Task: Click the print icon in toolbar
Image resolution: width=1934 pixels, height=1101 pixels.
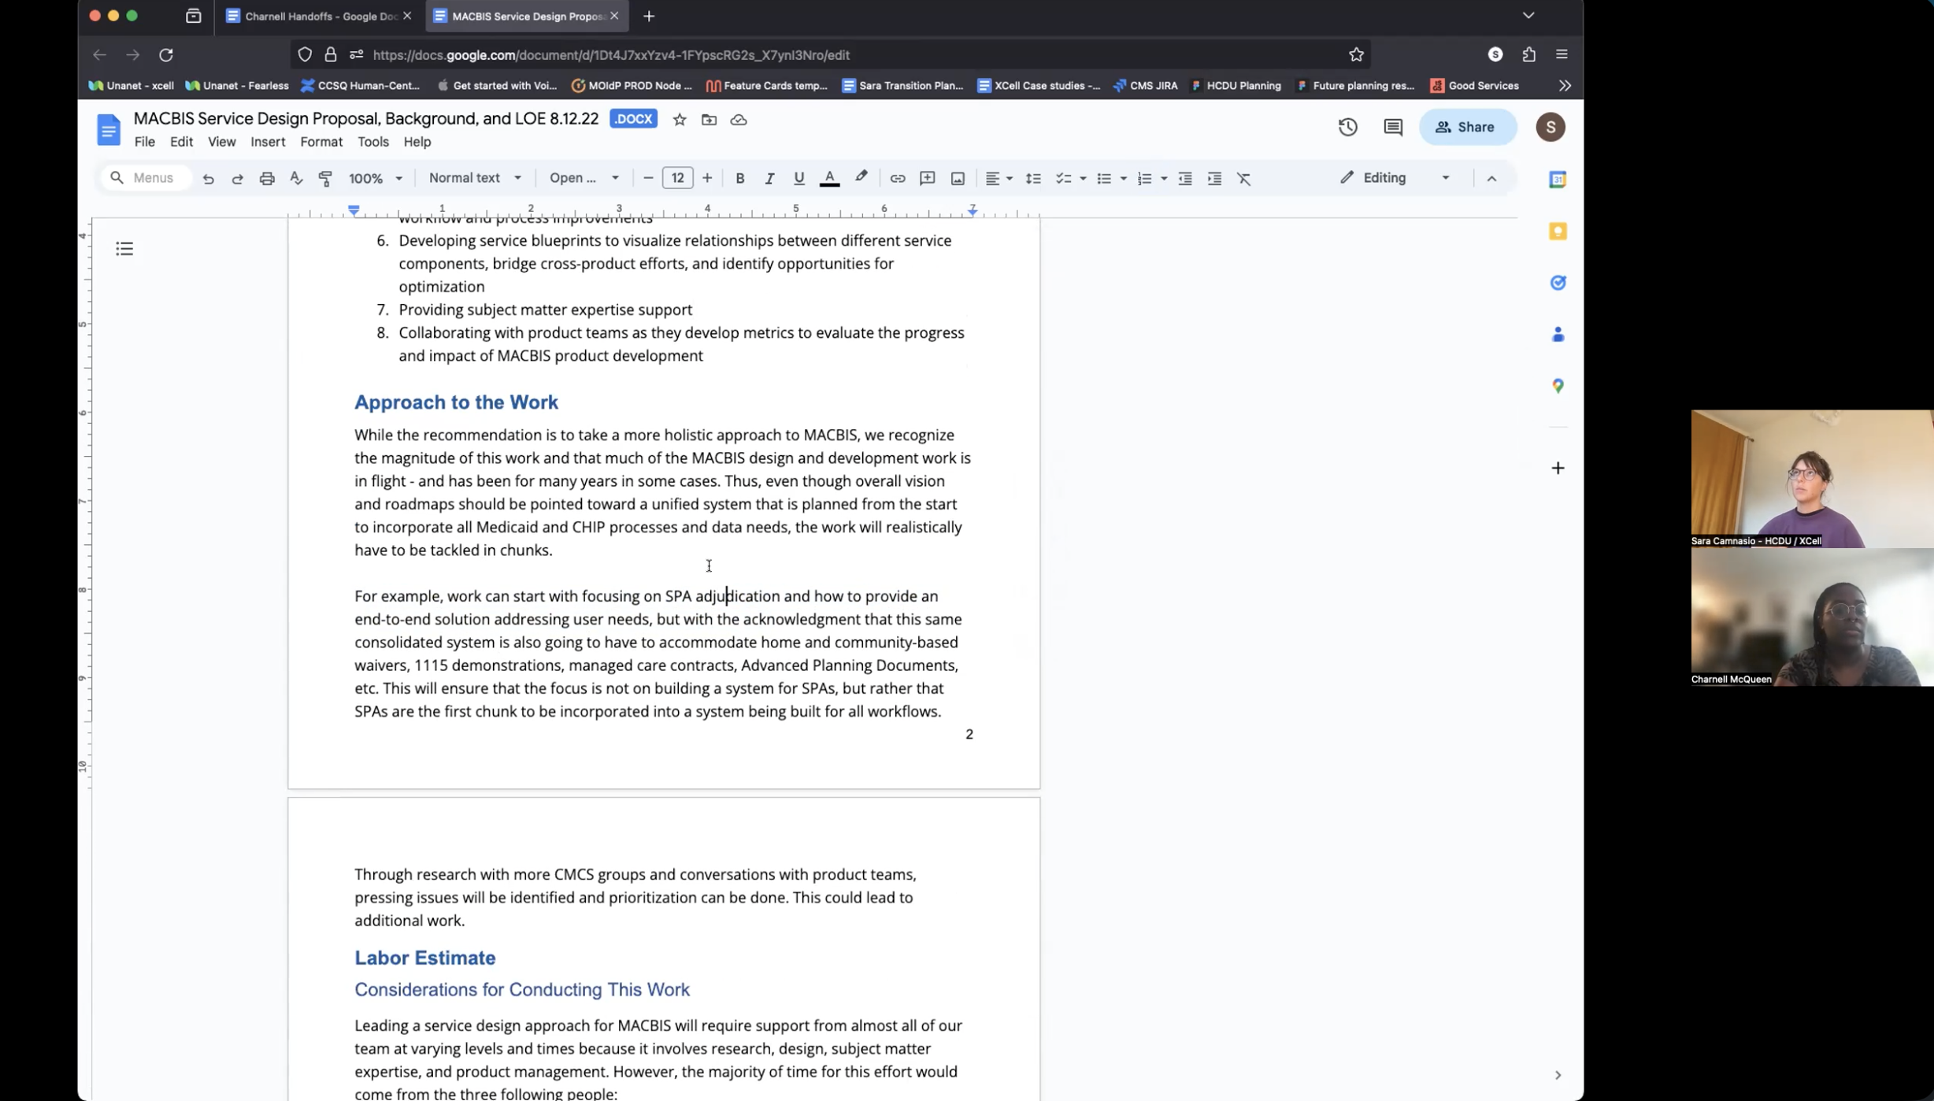Action: point(267,178)
